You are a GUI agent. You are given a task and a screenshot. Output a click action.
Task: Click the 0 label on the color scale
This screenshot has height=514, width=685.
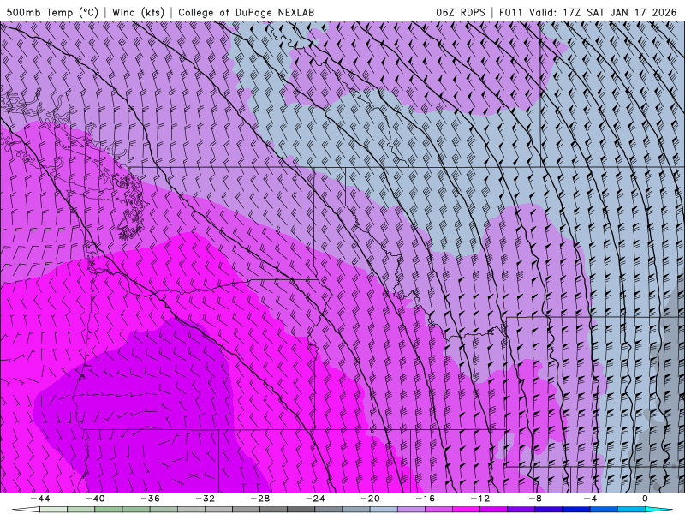[646, 499]
